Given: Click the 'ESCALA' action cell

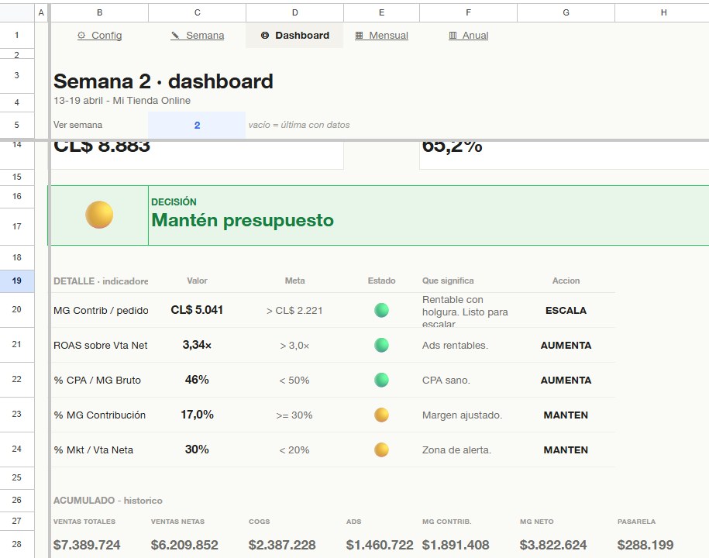Looking at the screenshot, I should (566, 311).
